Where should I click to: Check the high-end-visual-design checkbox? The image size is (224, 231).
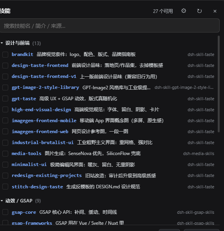(5, 110)
